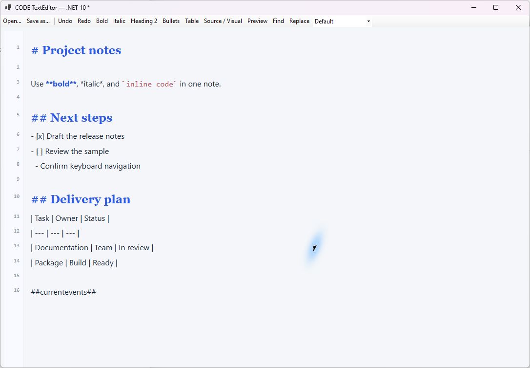This screenshot has height=368, width=530.
Task: Undo the last edit
Action: 65,21
